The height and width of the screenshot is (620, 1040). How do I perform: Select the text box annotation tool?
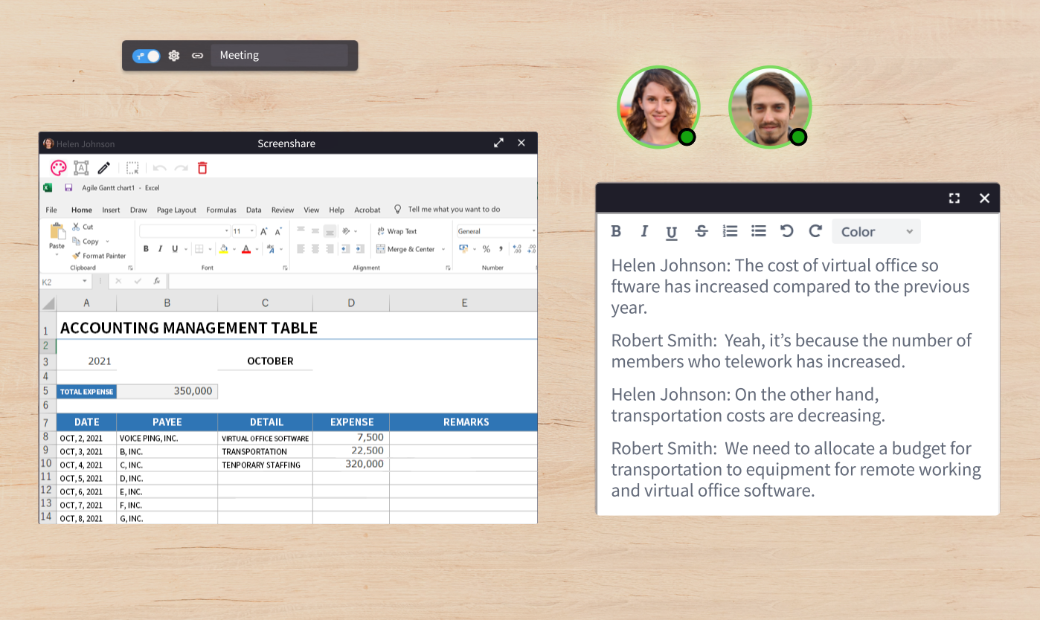pyautogui.click(x=81, y=168)
